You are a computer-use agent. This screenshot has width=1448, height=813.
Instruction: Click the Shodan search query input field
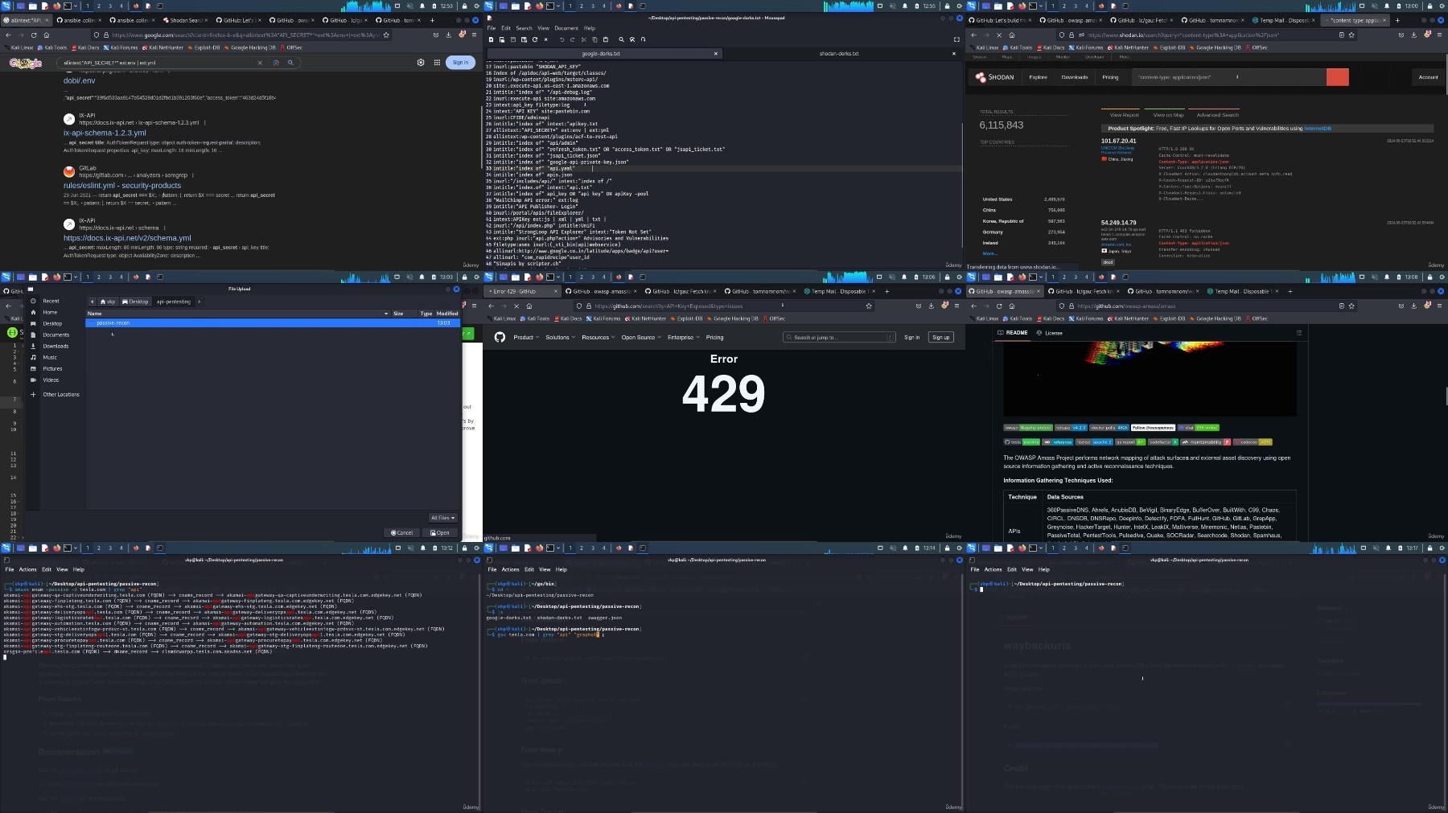click(1229, 77)
